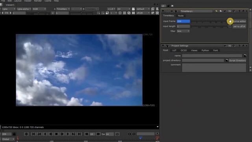Toggle the viewer lock pixel-aspect icon
The image size is (252, 142).
tap(153, 9)
